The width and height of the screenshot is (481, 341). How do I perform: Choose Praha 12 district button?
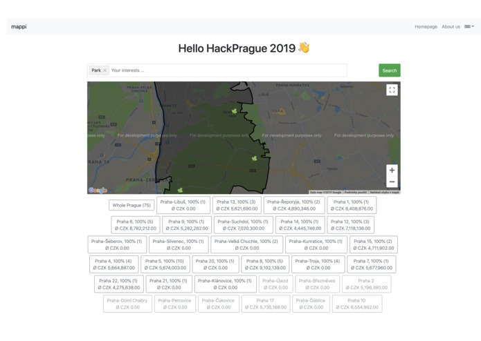(x=350, y=225)
